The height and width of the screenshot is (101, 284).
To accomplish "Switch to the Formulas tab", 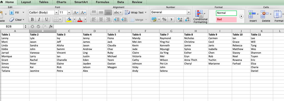I will [102, 2].
